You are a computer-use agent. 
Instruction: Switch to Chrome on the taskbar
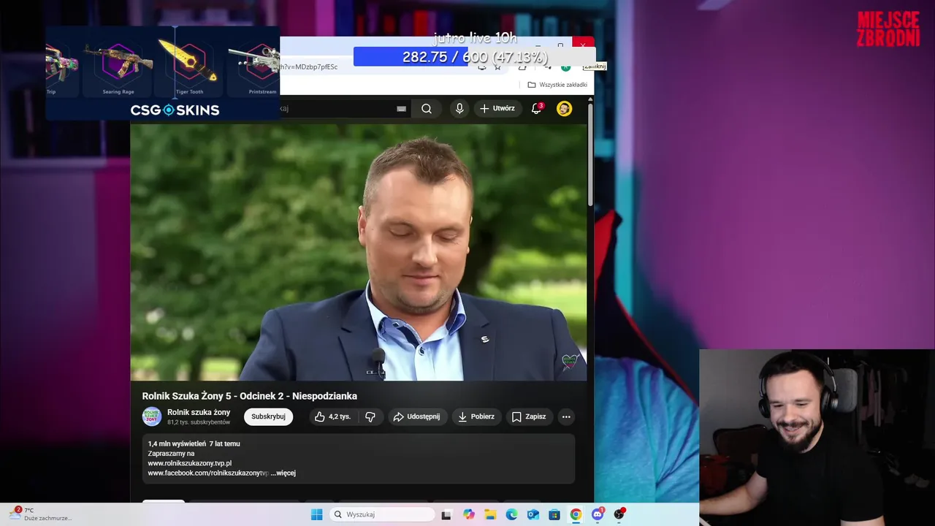tap(576, 514)
